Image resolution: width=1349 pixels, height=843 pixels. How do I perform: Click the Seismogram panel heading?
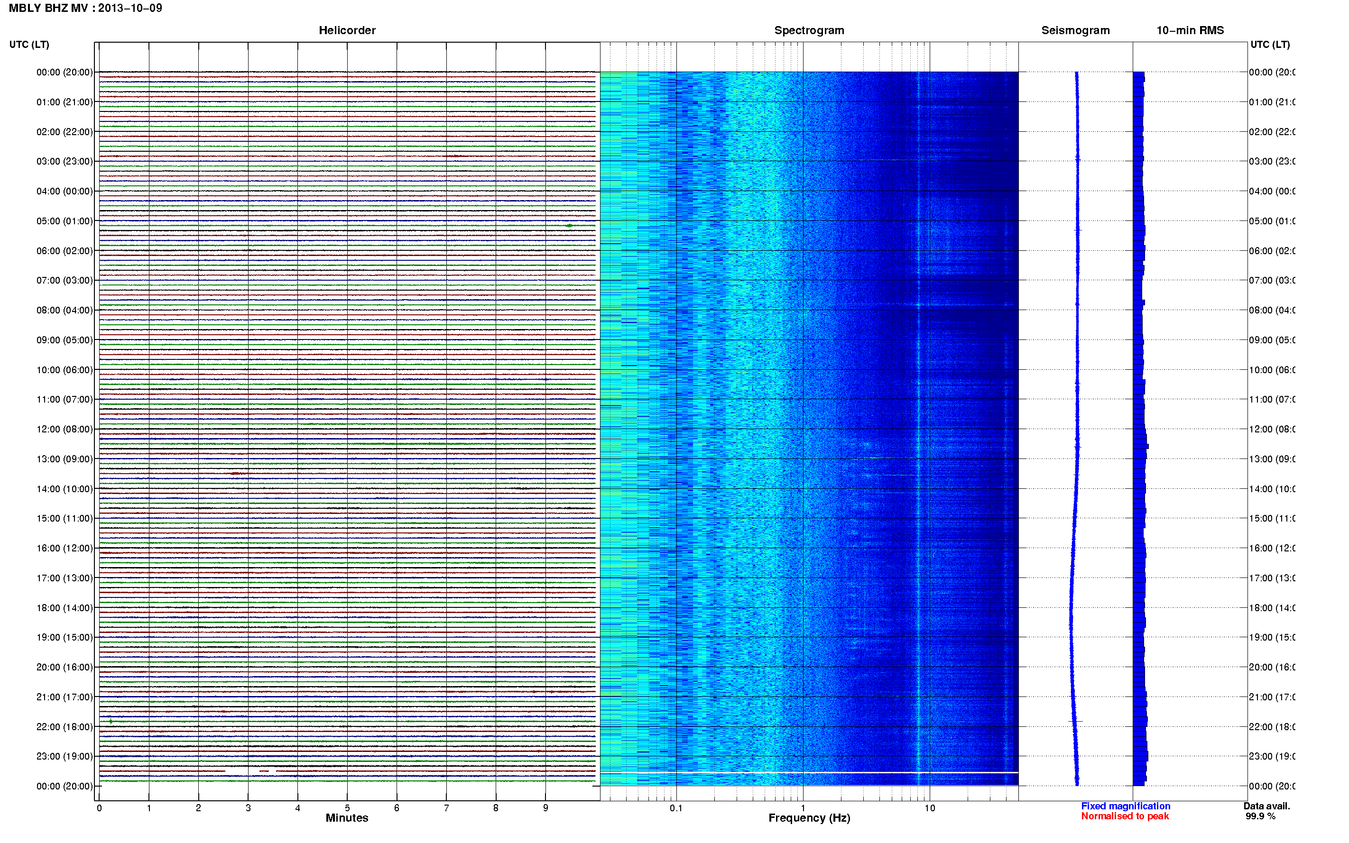pos(1075,30)
